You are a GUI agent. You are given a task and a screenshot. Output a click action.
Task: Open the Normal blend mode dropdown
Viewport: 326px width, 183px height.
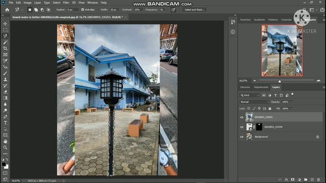[254, 102]
